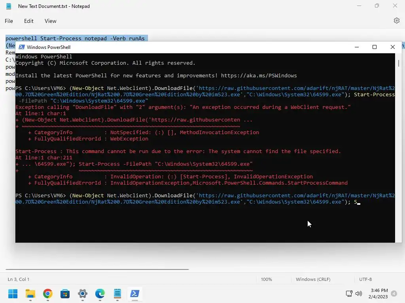405x303 pixels.
Task: Open the notification count badge
Action: coord(394,294)
